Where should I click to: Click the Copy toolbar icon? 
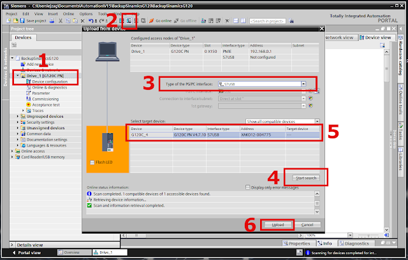pos(68,20)
